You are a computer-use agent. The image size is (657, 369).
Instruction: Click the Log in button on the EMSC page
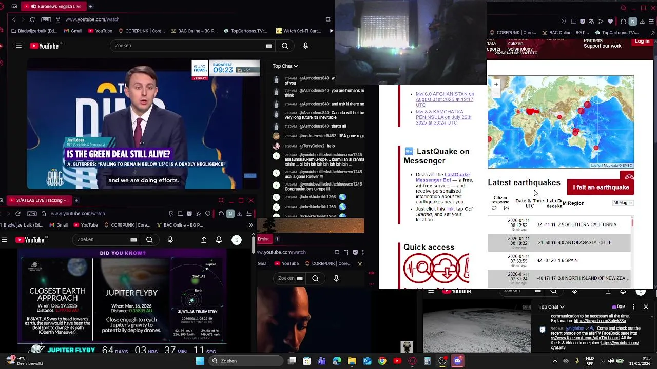642,41
